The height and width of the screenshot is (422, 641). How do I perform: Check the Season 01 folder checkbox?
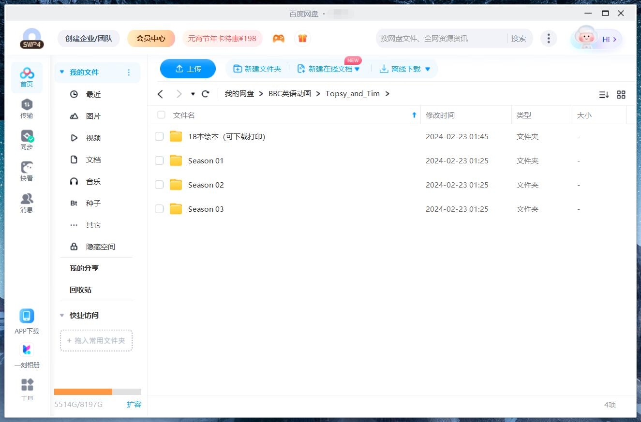159,160
